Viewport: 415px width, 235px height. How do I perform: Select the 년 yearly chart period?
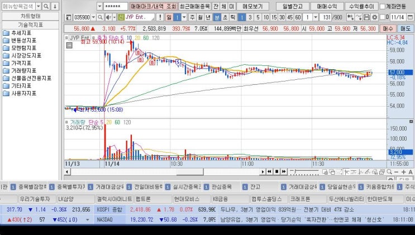[x=208, y=17]
